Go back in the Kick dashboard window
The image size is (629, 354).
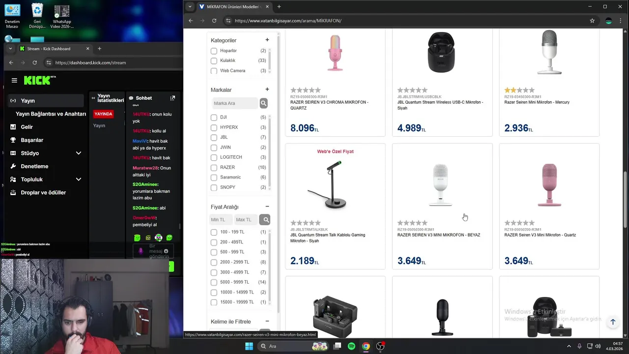point(11,62)
